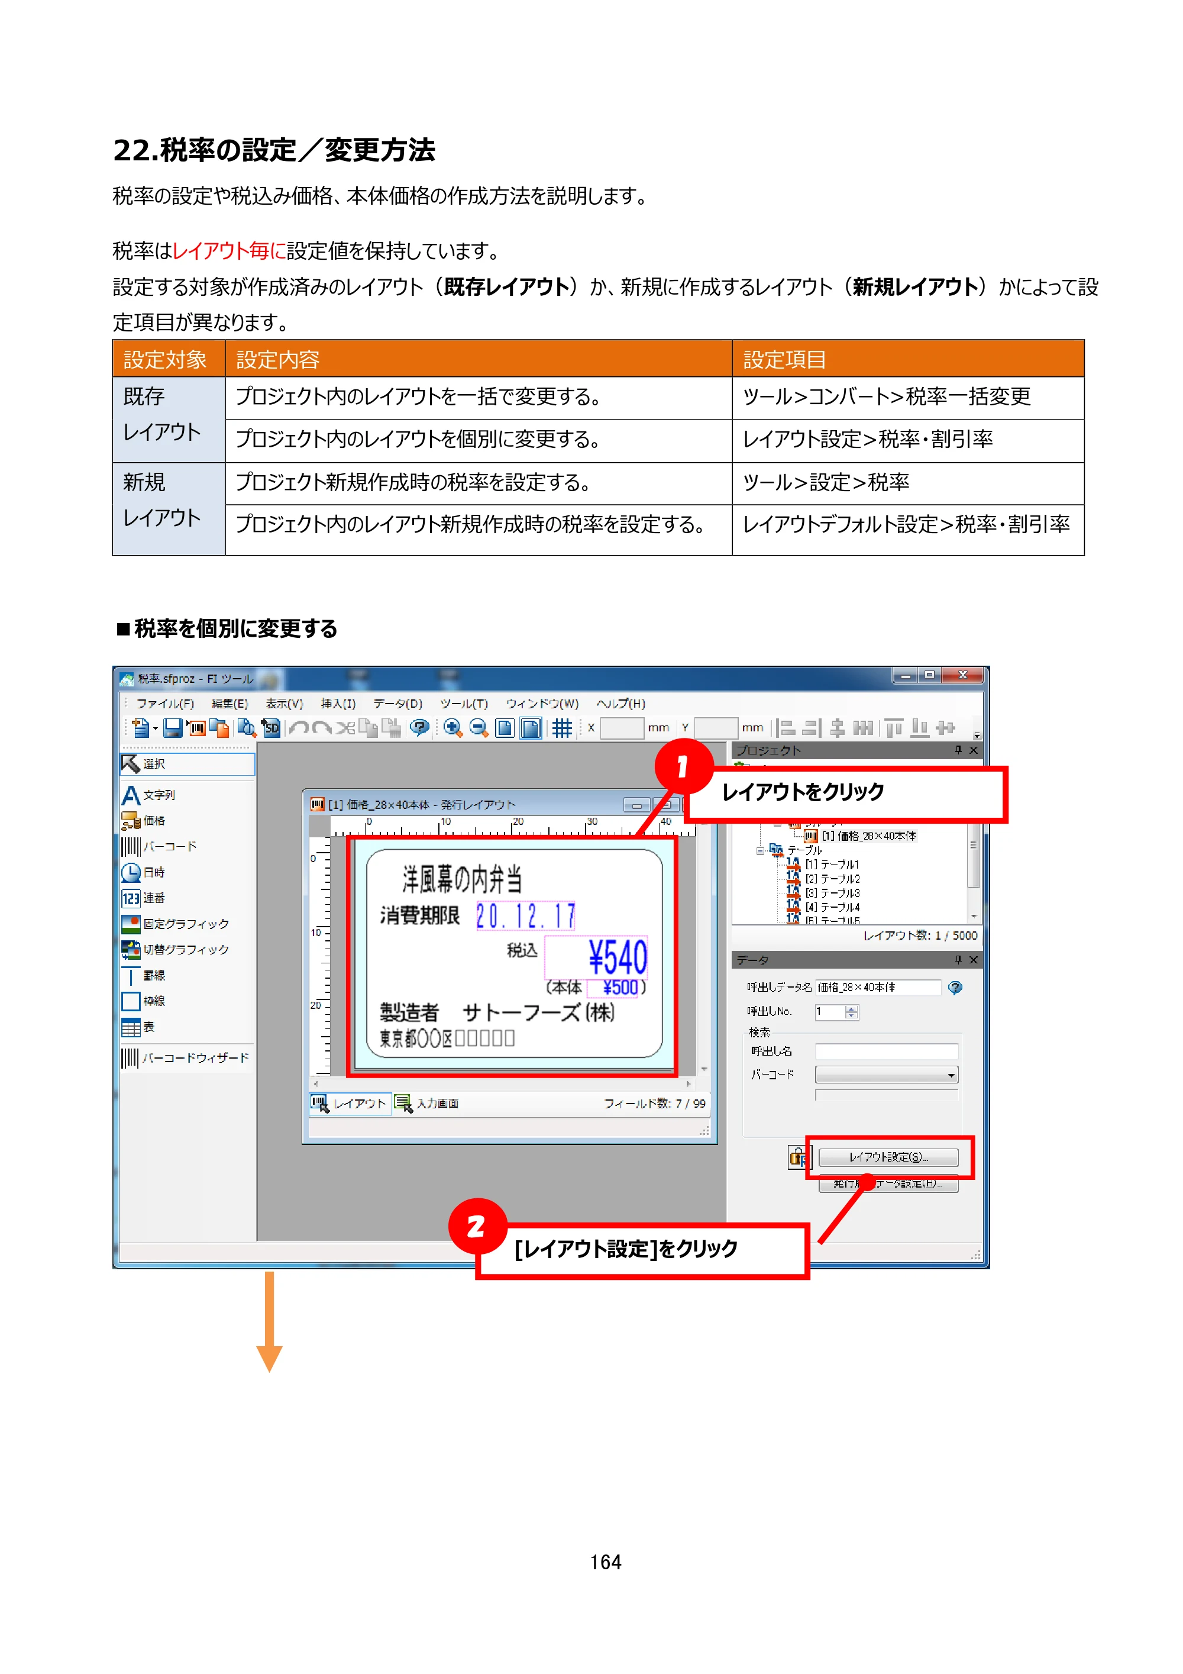1183x1674 pixels.
Task: Click the zoom out magnifier icon
Action: [x=478, y=728]
